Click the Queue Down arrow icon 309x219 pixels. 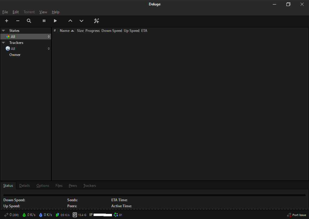(x=81, y=21)
